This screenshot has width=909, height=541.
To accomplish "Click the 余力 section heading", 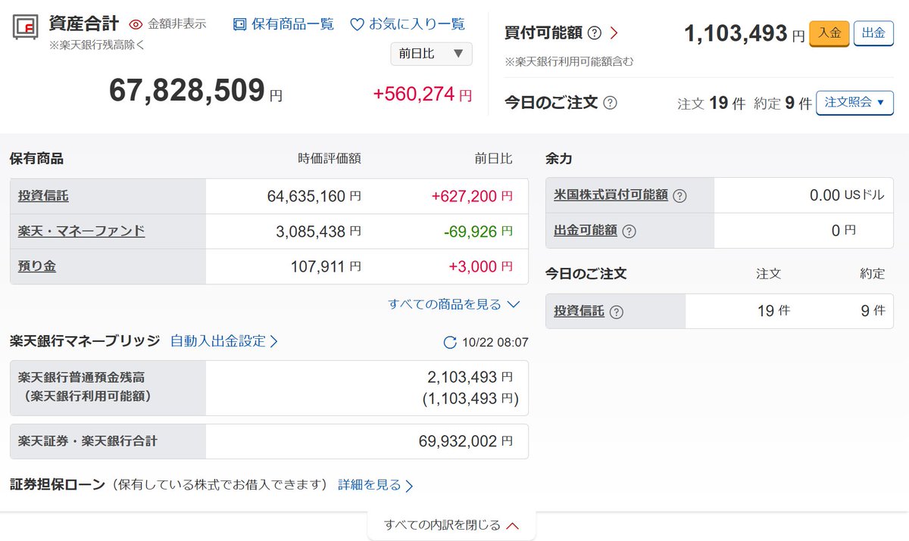I will tap(559, 159).
